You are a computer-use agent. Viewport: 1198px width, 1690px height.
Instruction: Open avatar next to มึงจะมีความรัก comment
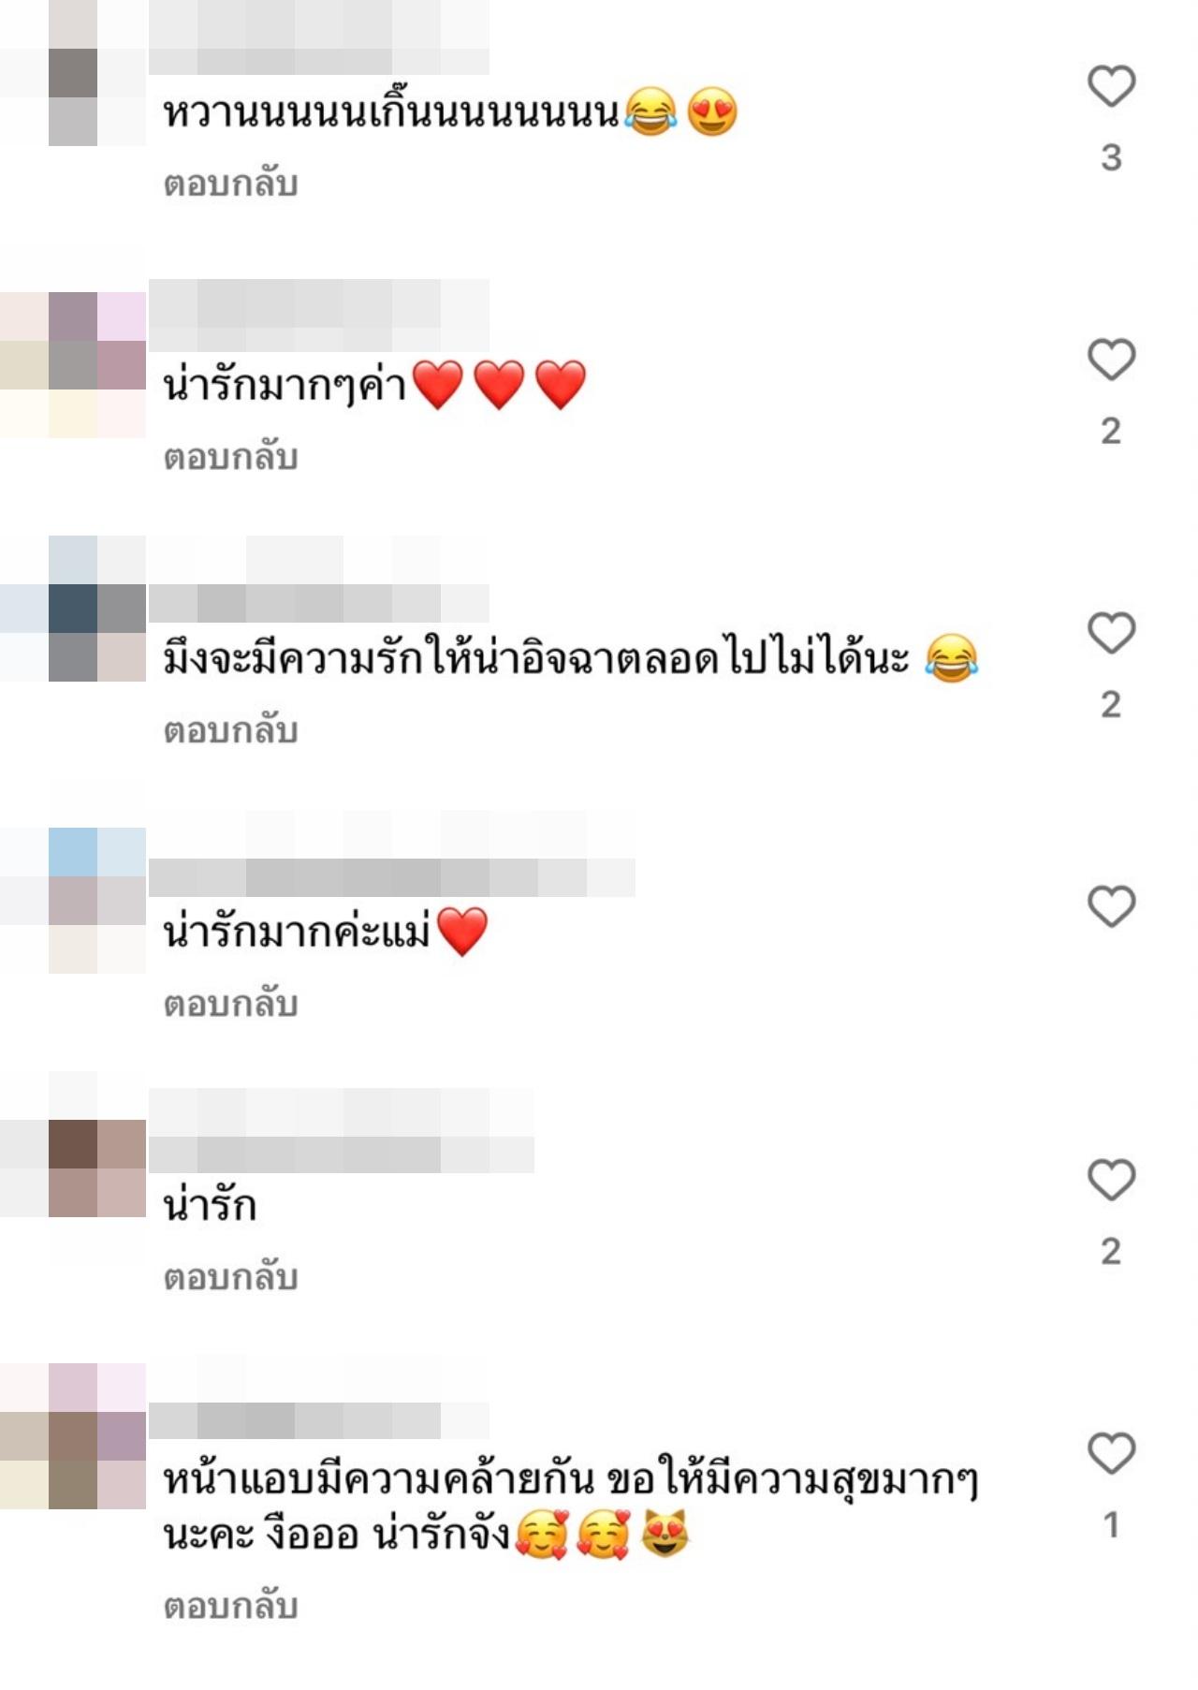(73, 609)
